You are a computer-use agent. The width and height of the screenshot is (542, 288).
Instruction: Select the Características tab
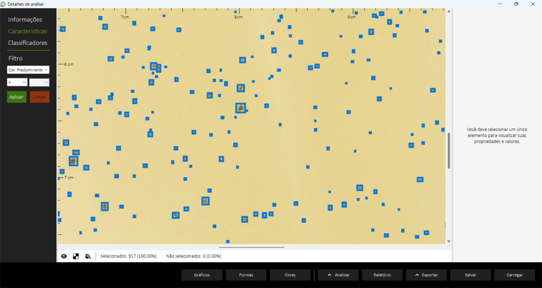[x=27, y=31]
